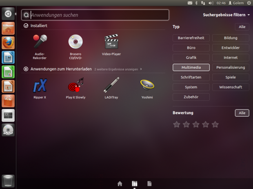Toggle the Spiele type filter
Viewport: 253px width, 189px height.
[x=231, y=77]
